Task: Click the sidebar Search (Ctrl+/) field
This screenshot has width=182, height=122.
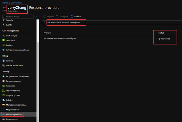Action: coord(18,17)
